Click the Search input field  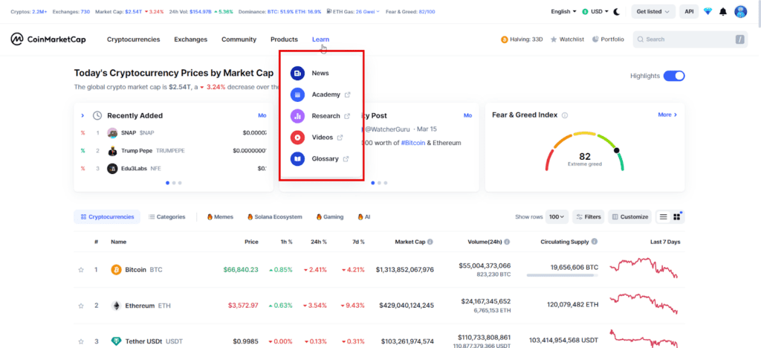click(x=690, y=39)
